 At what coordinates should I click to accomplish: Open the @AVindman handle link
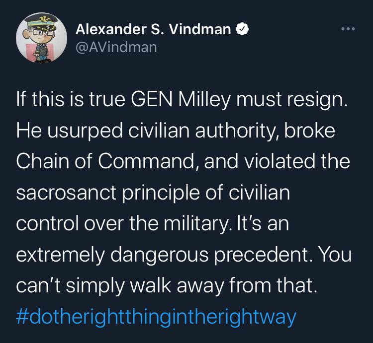pos(116,47)
